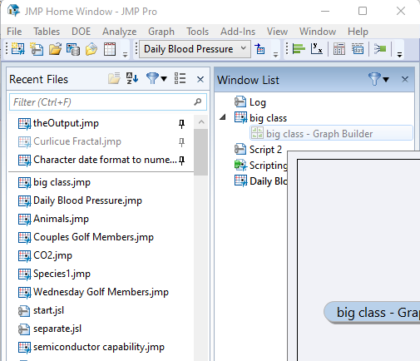This screenshot has width=420, height=361.
Task: Click the Tabulate toolbar icon
Action: (x=339, y=49)
